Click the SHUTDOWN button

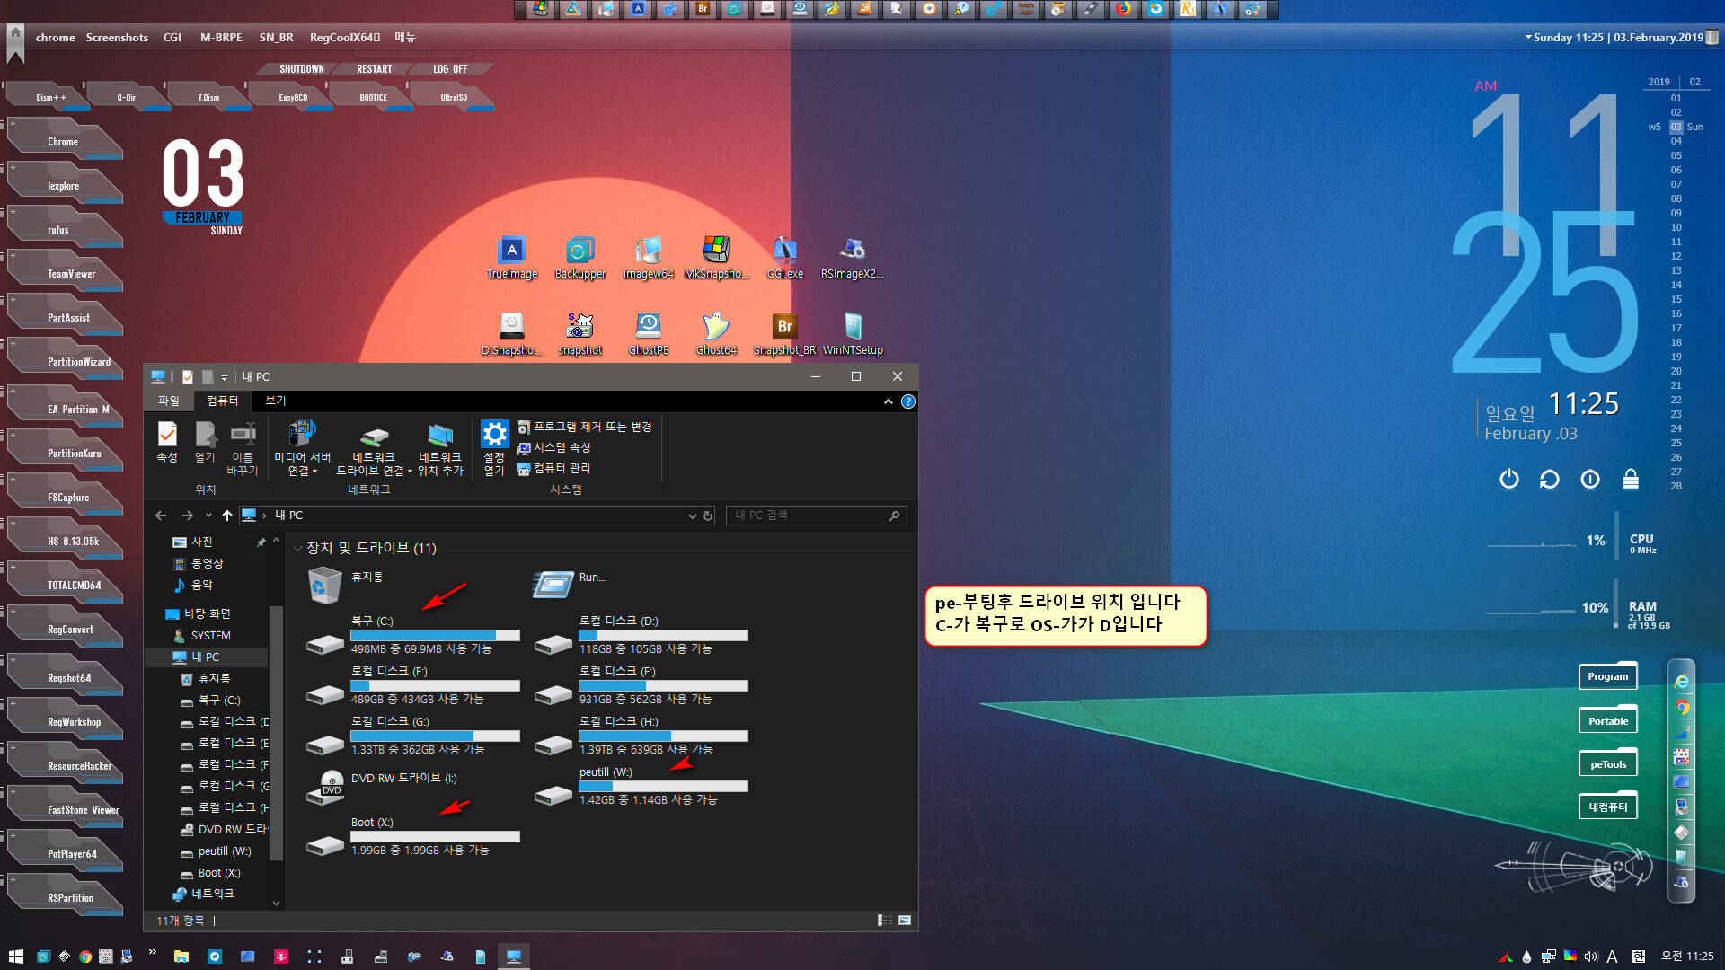pyautogui.click(x=301, y=69)
